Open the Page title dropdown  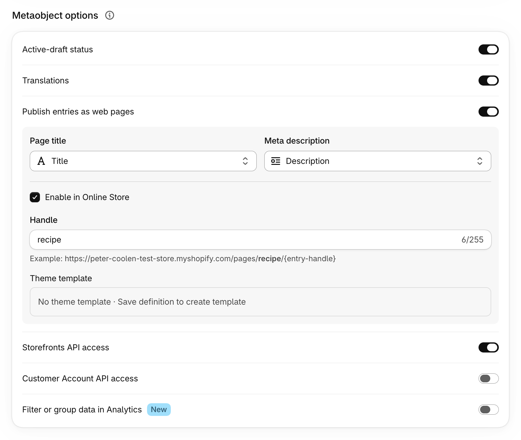point(143,161)
